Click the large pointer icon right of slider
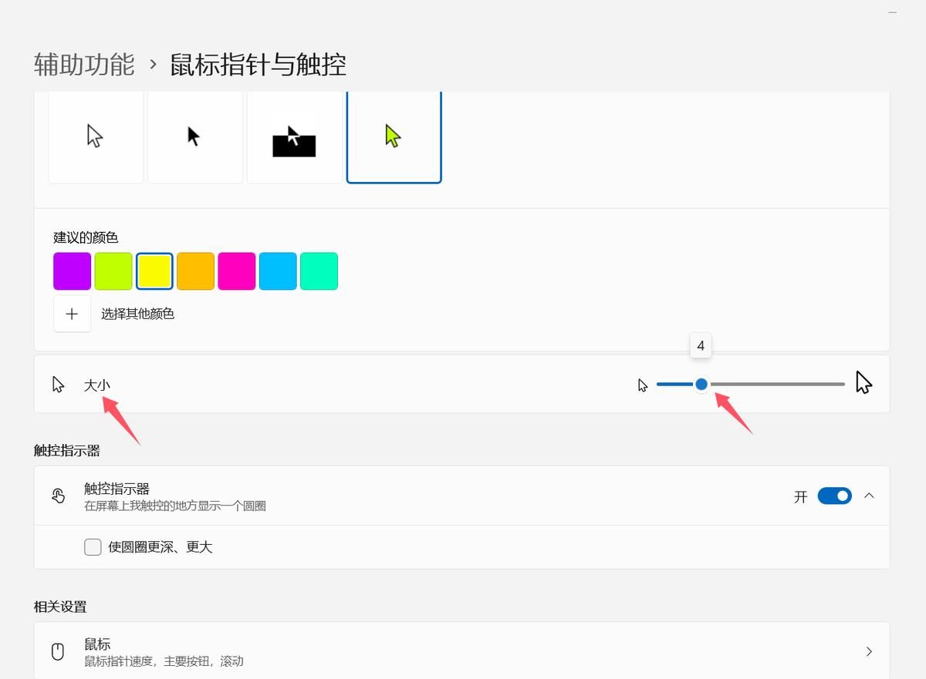The image size is (926, 679). tap(863, 382)
